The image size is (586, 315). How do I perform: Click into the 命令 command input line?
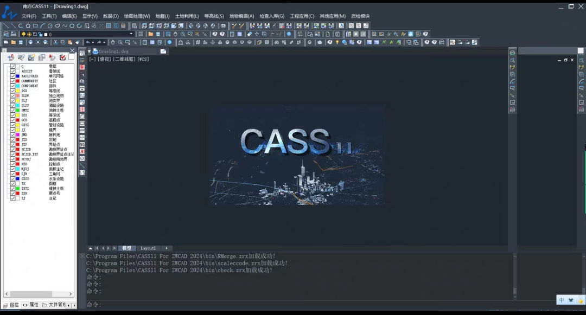click(299, 305)
